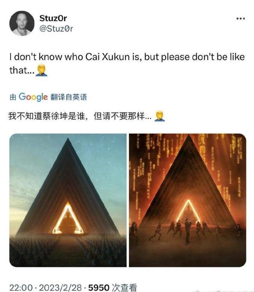Click the 翻译自英语 translation label
The width and height of the screenshot is (254, 292).
click(x=68, y=97)
